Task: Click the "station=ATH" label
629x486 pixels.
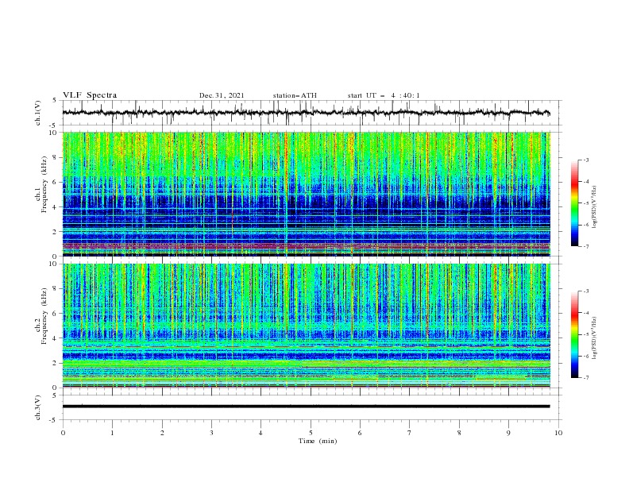Action: pyautogui.click(x=295, y=95)
